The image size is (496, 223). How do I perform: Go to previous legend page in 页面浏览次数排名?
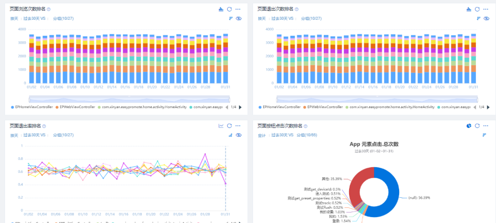[226, 107]
